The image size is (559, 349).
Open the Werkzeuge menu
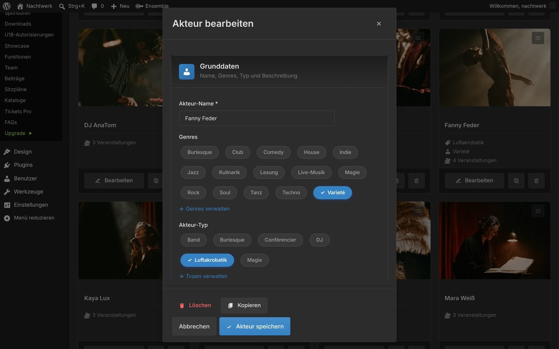tap(28, 192)
